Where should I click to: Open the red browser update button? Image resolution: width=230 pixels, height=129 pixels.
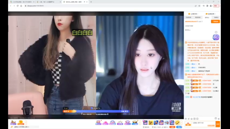click(216, 6)
